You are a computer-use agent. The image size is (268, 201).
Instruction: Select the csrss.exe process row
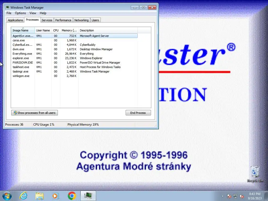tap(74, 40)
